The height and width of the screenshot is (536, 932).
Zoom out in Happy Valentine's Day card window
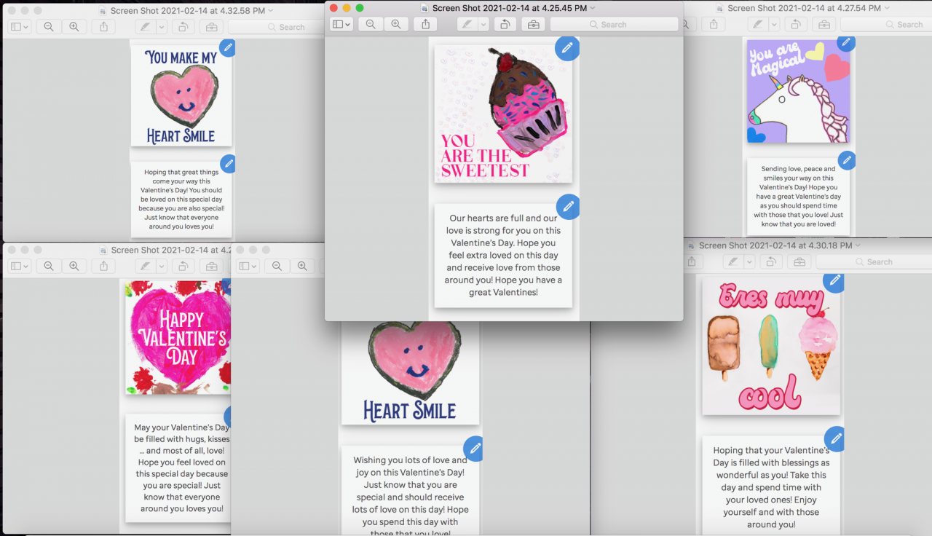49,266
